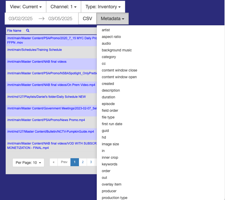225x200 pixels.
Task: Open the Per Page: 10 dropdown
Action: click(x=29, y=163)
